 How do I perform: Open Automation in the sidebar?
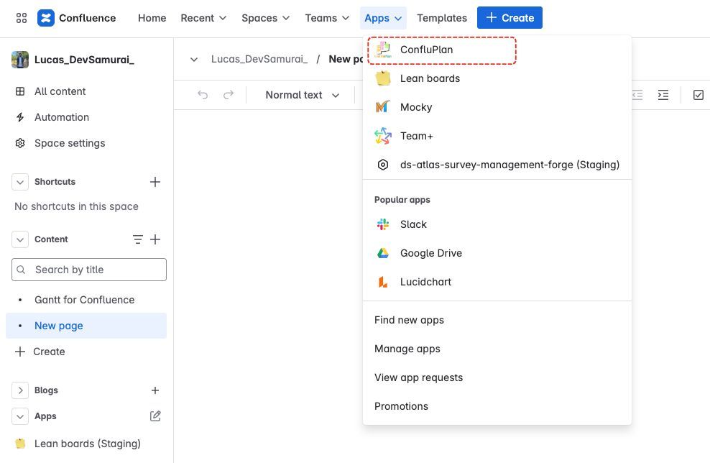coord(86,117)
